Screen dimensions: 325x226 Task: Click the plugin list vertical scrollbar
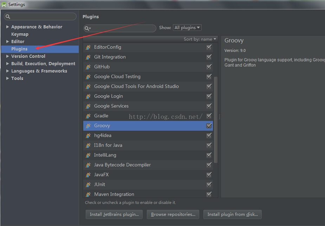click(216, 120)
